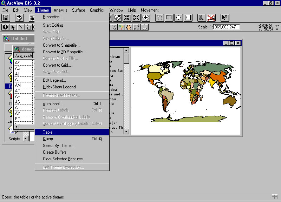Select Convert to Shapefile... menu entry
This screenshot has height=202, width=281.
(61, 45)
